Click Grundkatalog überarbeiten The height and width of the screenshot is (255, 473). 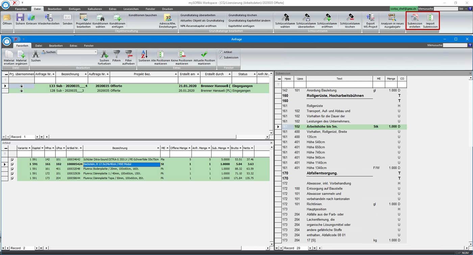tap(198, 15)
